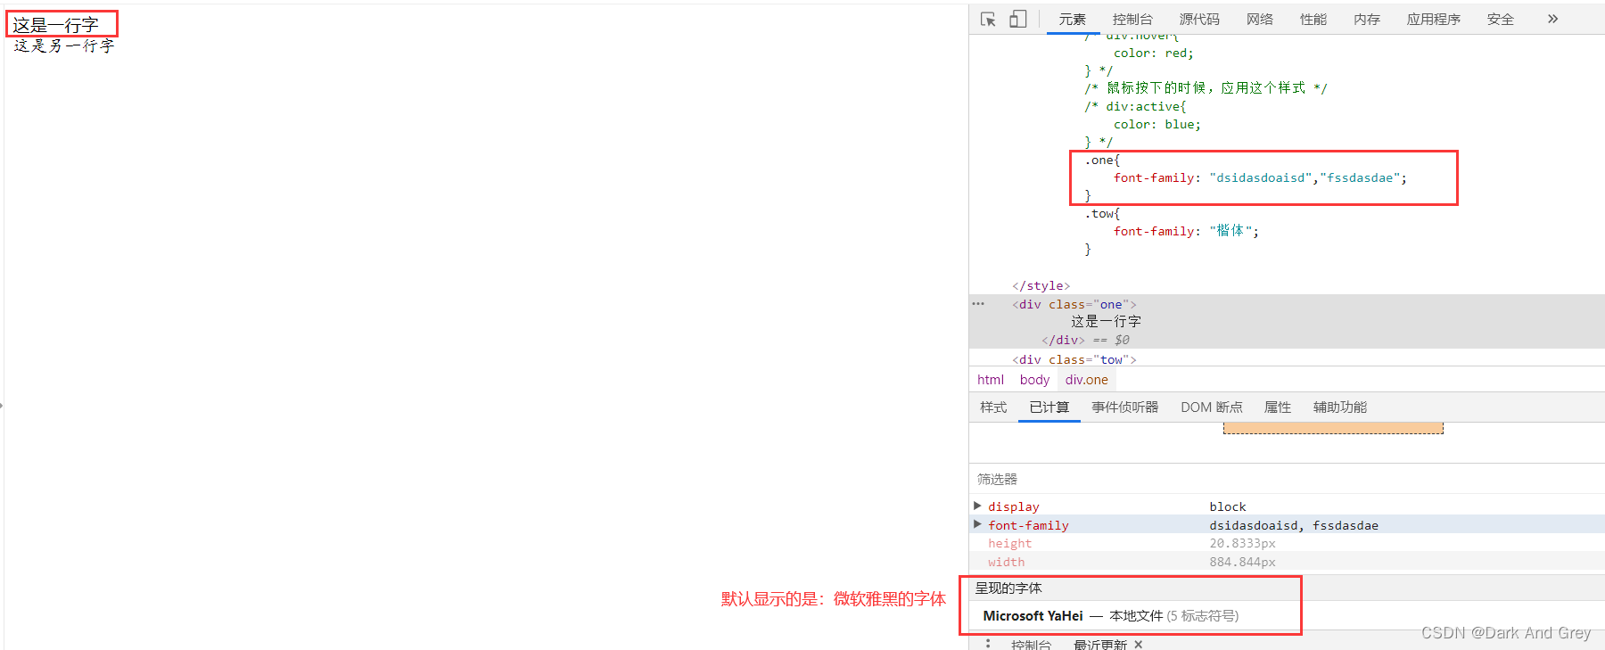
Task: Click the font-family "dsidasdoaisd","fssdasdae" declaration
Action: (1260, 177)
